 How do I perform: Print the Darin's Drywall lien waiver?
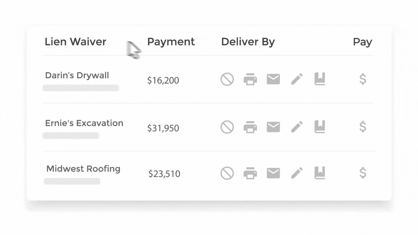click(250, 79)
